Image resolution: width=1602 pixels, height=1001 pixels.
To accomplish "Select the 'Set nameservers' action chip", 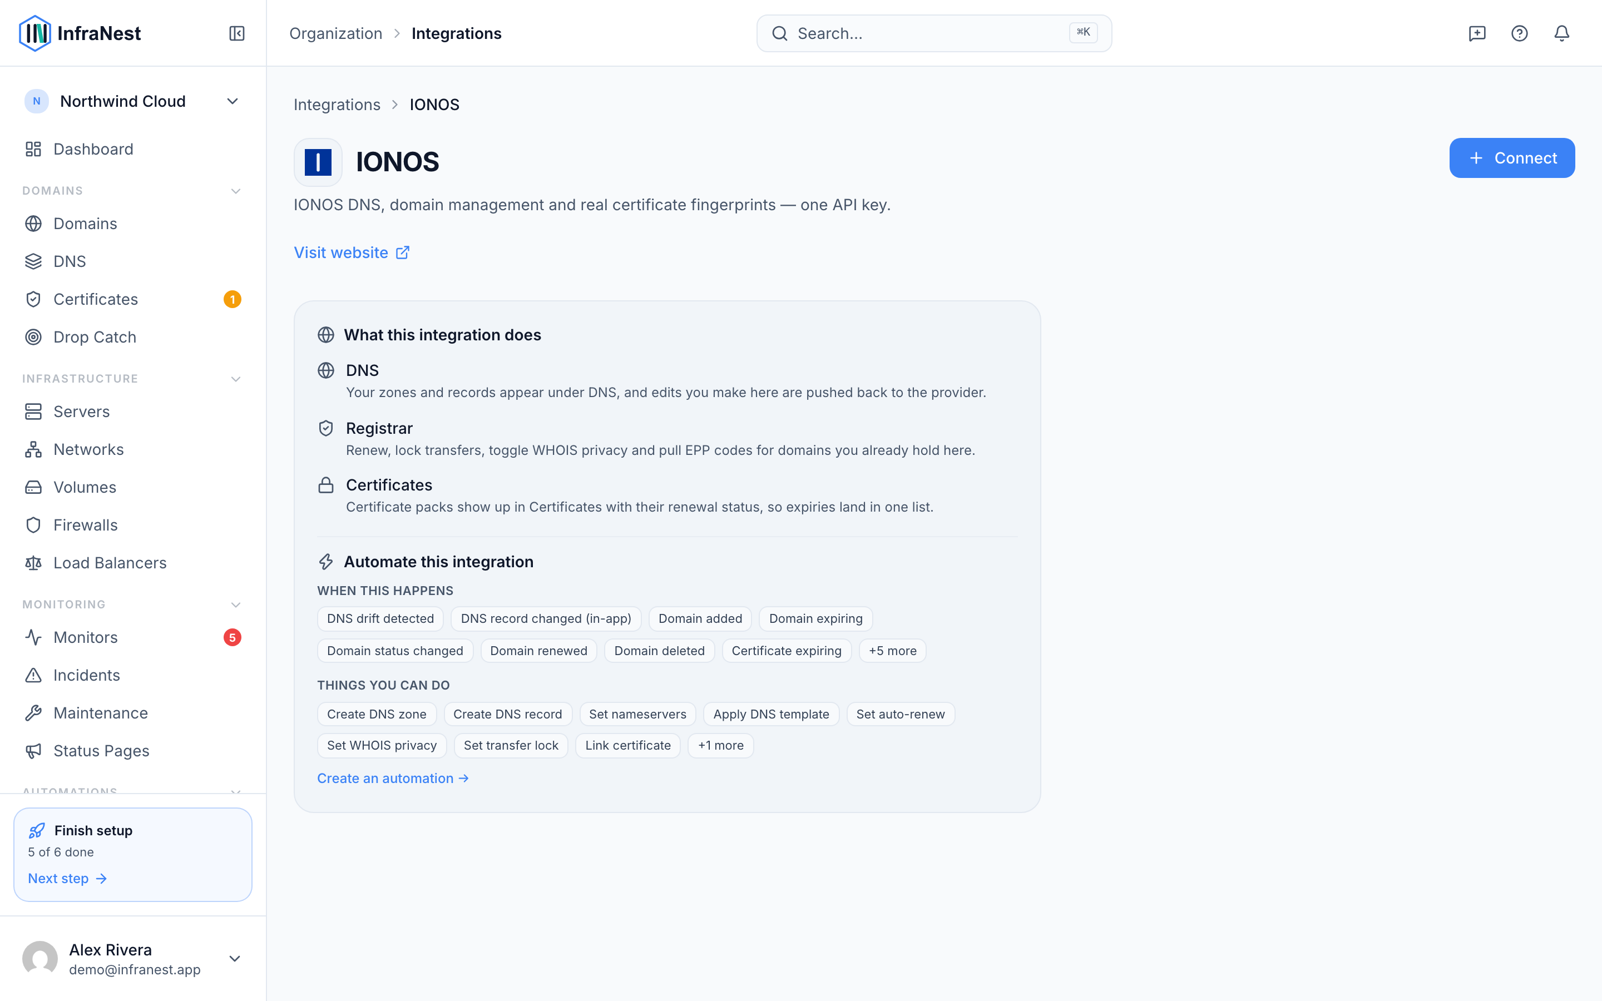I will pos(637,715).
